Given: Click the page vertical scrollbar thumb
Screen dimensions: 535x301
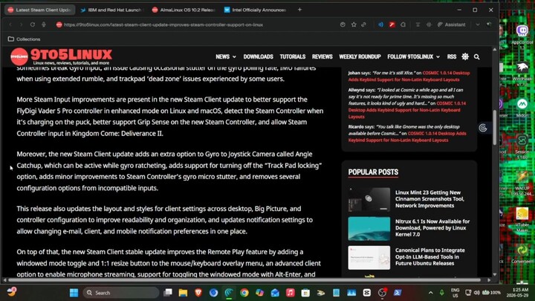Looking at the screenshot, I should click(x=495, y=127).
